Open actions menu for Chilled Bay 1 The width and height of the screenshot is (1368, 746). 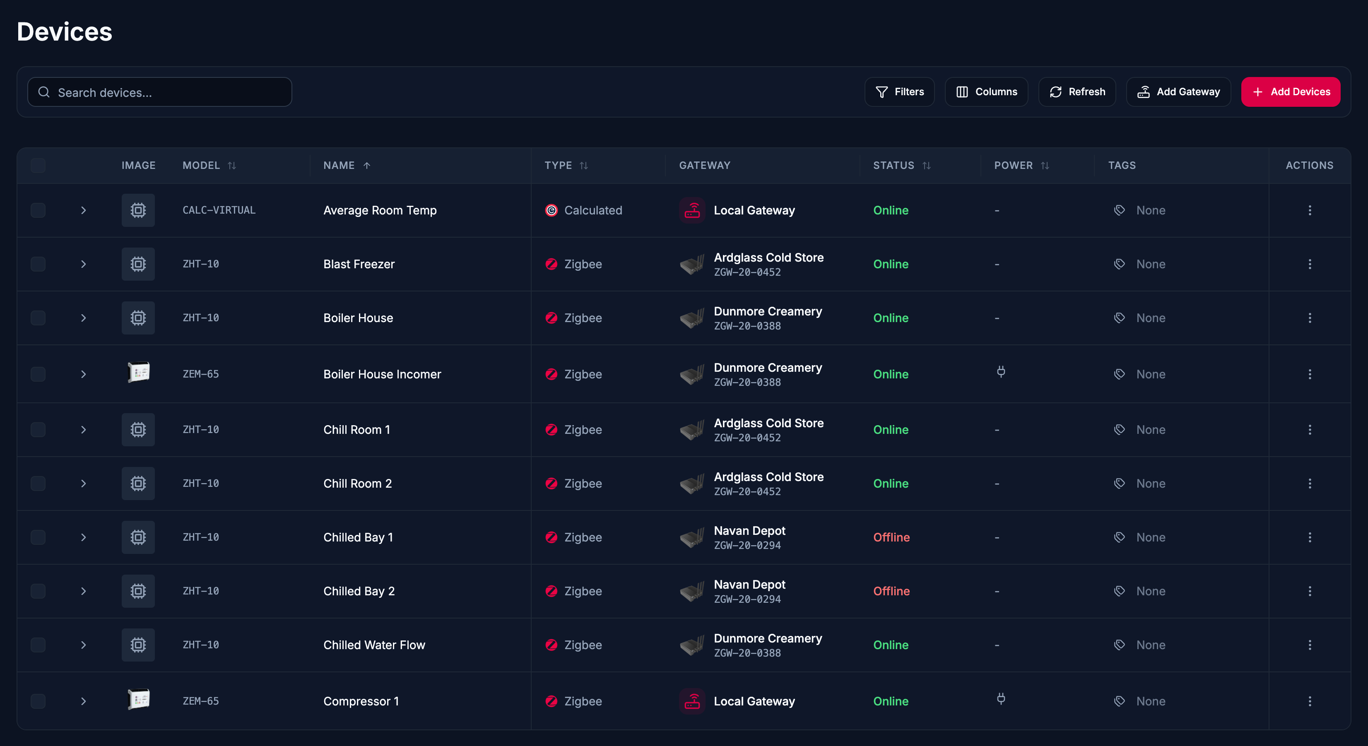(x=1310, y=537)
